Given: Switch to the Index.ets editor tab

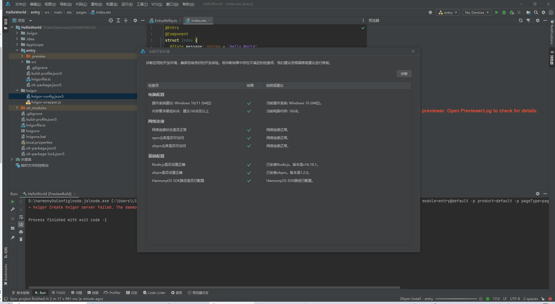Looking at the screenshot, I should [x=198, y=20].
